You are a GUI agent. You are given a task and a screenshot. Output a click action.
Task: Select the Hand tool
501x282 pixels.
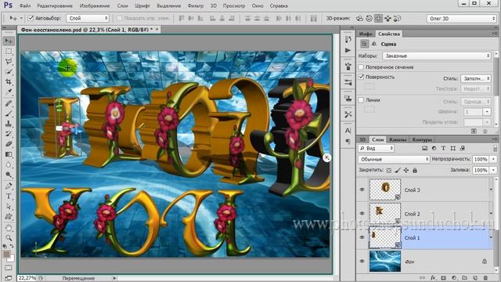click(x=9, y=228)
